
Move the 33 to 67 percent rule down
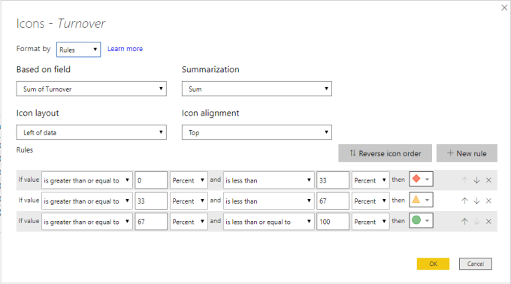coord(476,201)
